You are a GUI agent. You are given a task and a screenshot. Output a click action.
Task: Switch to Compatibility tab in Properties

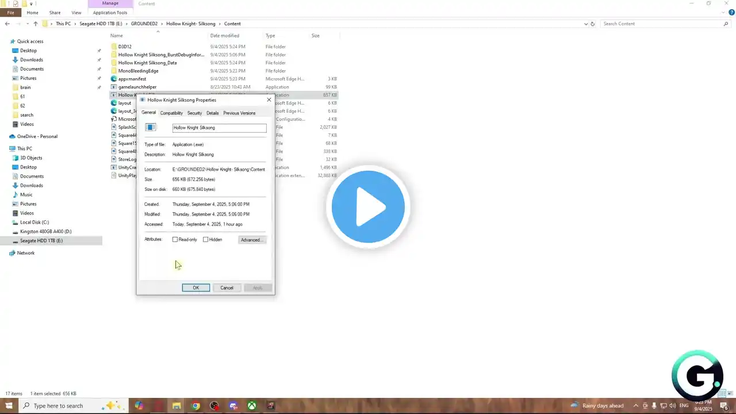(x=171, y=113)
